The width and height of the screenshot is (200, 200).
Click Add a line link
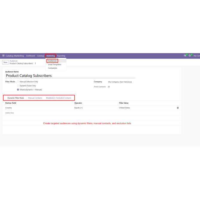pyautogui.click(x=10, y=113)
